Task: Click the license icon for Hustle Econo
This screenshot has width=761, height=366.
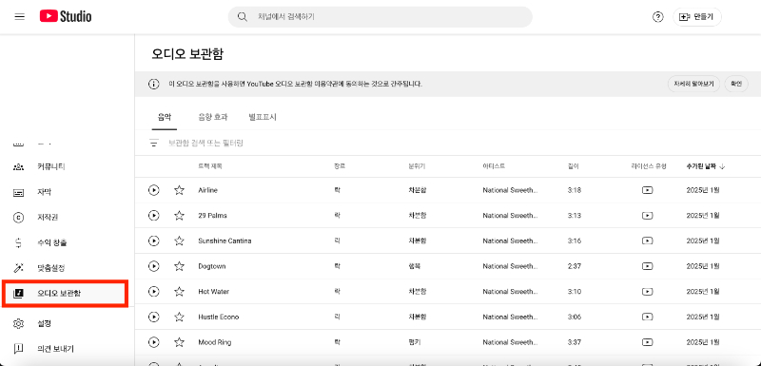Action: point(647,317)
